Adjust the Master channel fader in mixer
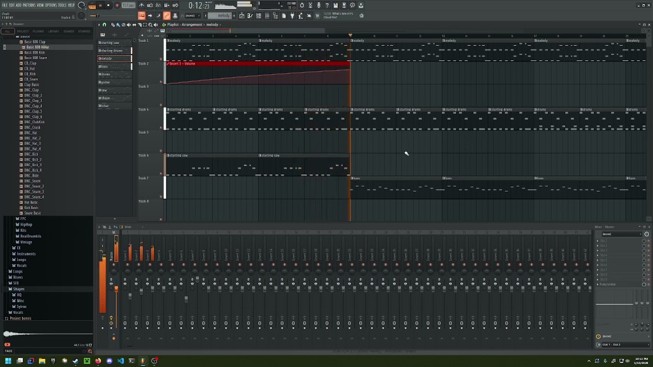The image size is (653, 367). click(116, 289)
